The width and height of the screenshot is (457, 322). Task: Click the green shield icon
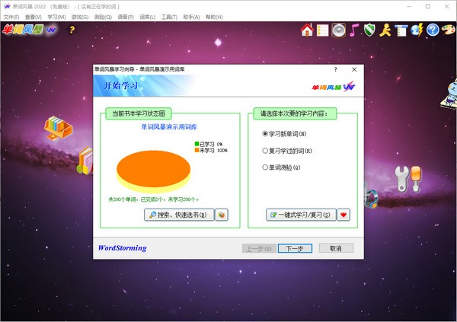(369, 30)
